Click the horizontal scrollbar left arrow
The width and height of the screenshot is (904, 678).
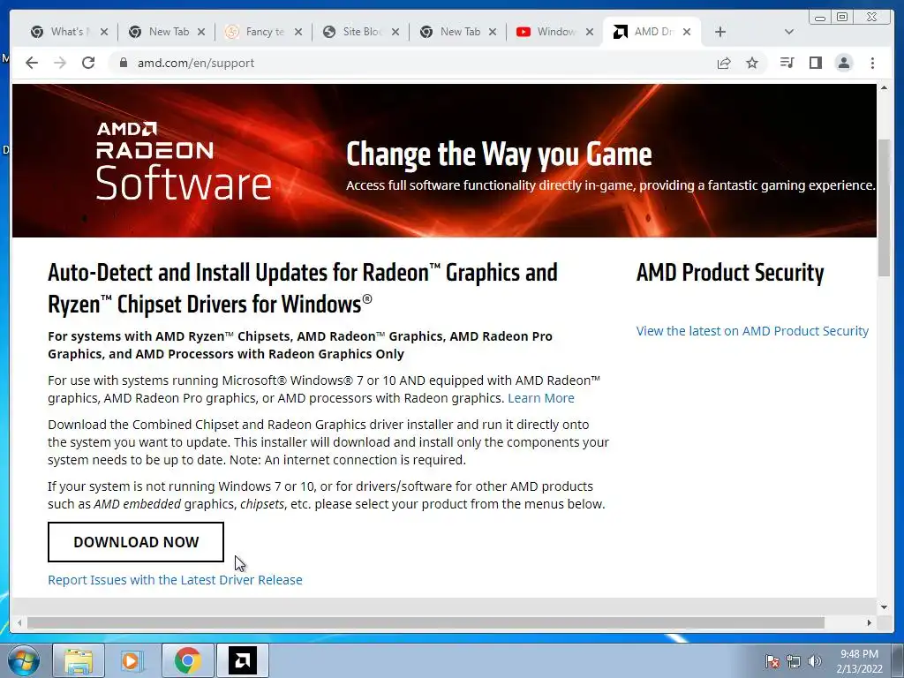19,622
